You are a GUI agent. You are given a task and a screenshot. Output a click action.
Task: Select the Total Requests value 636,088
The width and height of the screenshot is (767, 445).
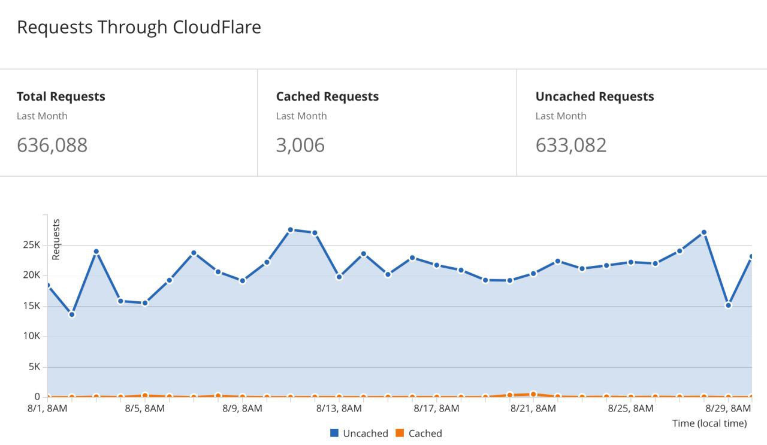pyautogui.click(x=52, y=145)
